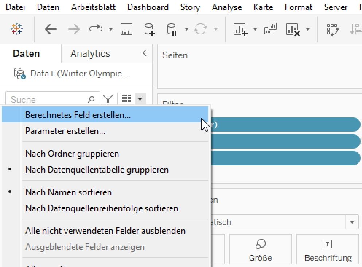The width and height of the screenshot is (362, 267).
Task: Add a new data source via cylinder-plus icon
Action: pyautogui.click(x=149, y=29)
